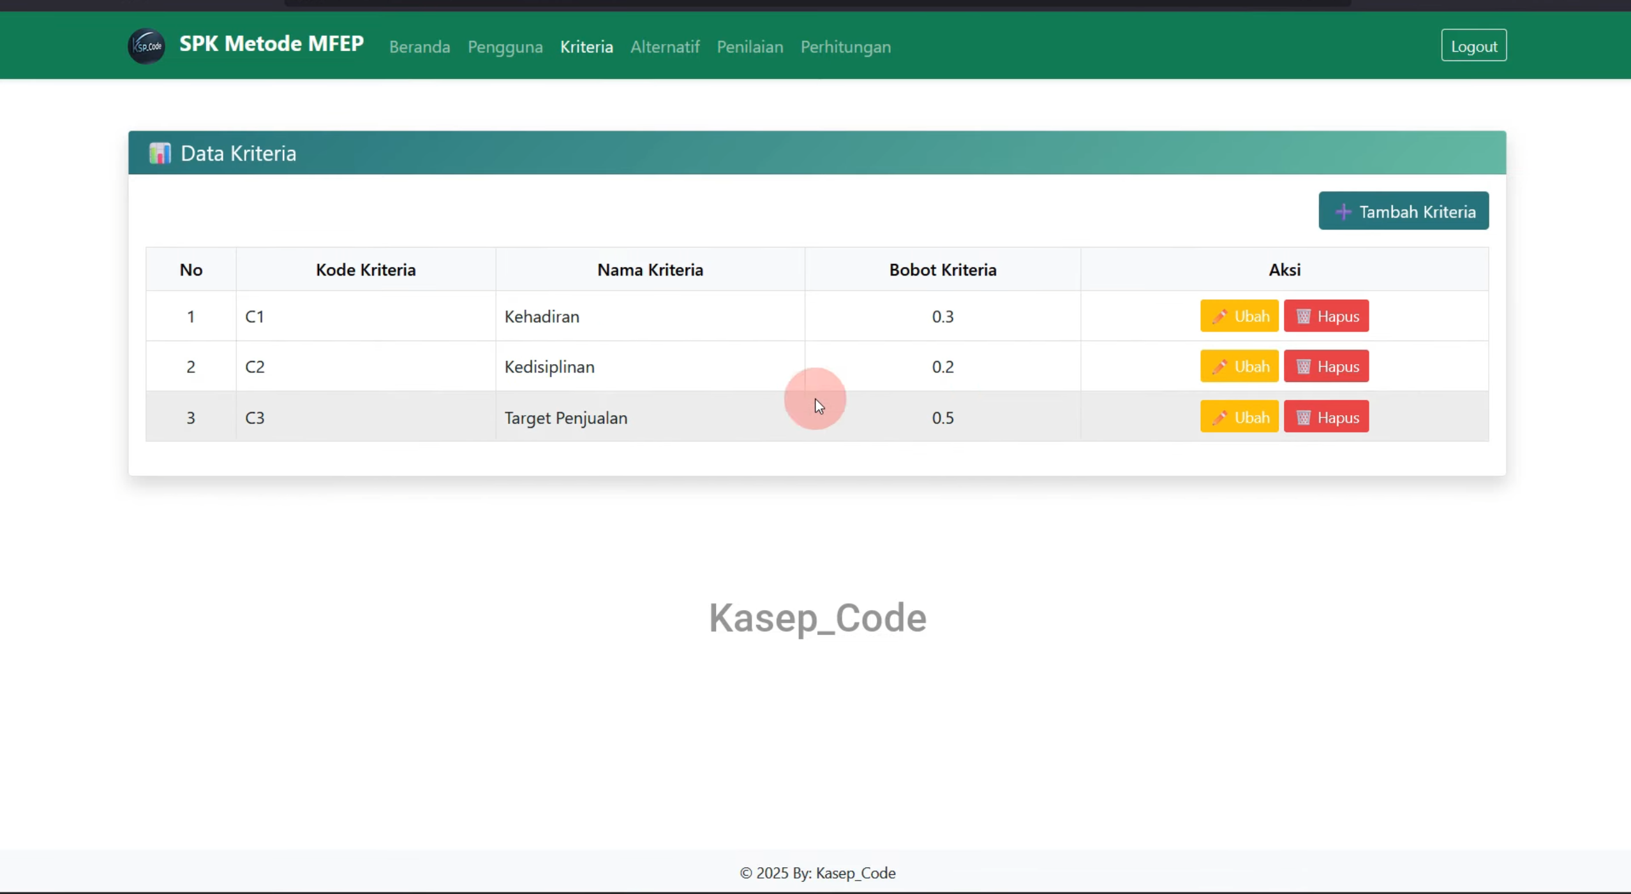Screen dimensions: 1631x894
Task: Select the Kriteria nav item
Action: click(x=586, y=47)
